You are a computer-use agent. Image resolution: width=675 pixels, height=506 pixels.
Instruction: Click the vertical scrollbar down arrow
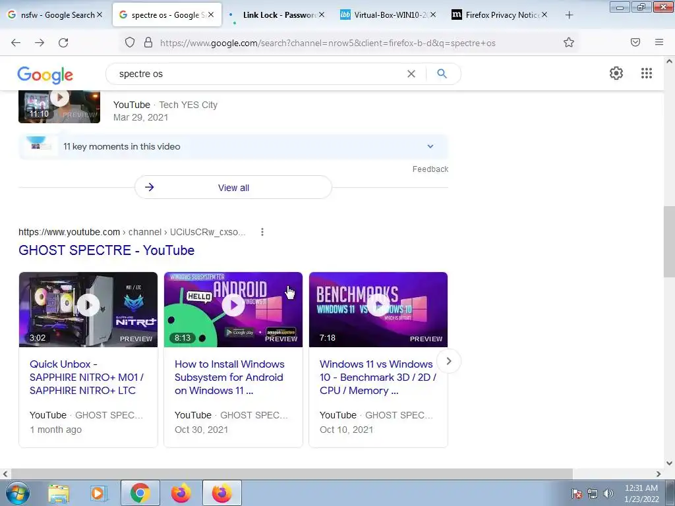669,463
